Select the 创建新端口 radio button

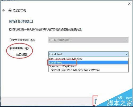[x=10, y=48]
